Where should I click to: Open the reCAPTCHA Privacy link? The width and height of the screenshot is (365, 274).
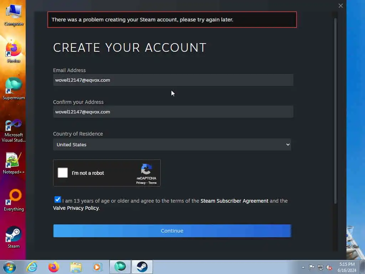[141, 183]
